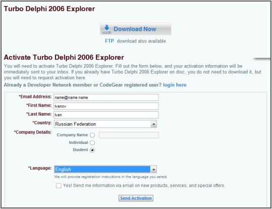272x209 pixels.
Task: Open the FTP download link
Action: point(110,41)
